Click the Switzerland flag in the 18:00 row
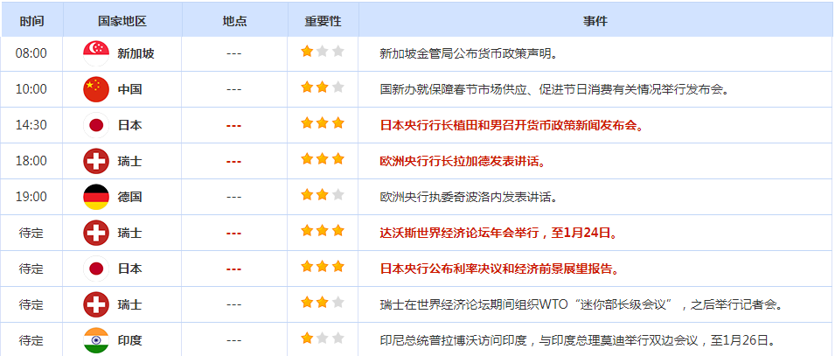Image resolution: width=835 pixels, height=356 pixels. click(96, 161)
